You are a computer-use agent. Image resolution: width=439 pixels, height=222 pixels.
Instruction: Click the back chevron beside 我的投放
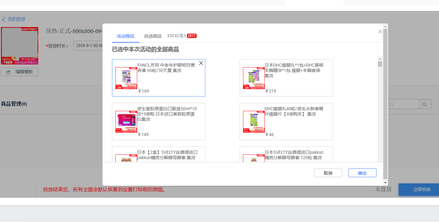(3, 20)
